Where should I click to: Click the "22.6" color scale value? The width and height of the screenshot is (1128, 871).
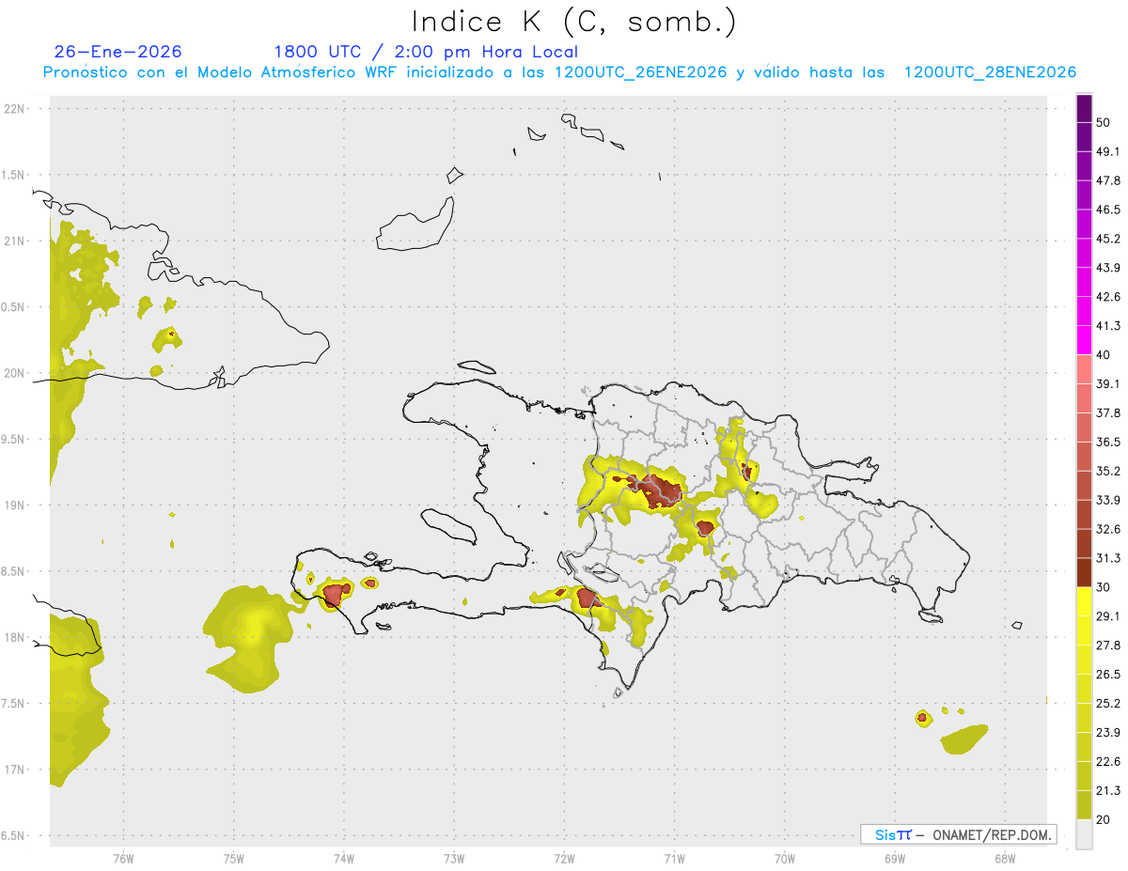1108,761
